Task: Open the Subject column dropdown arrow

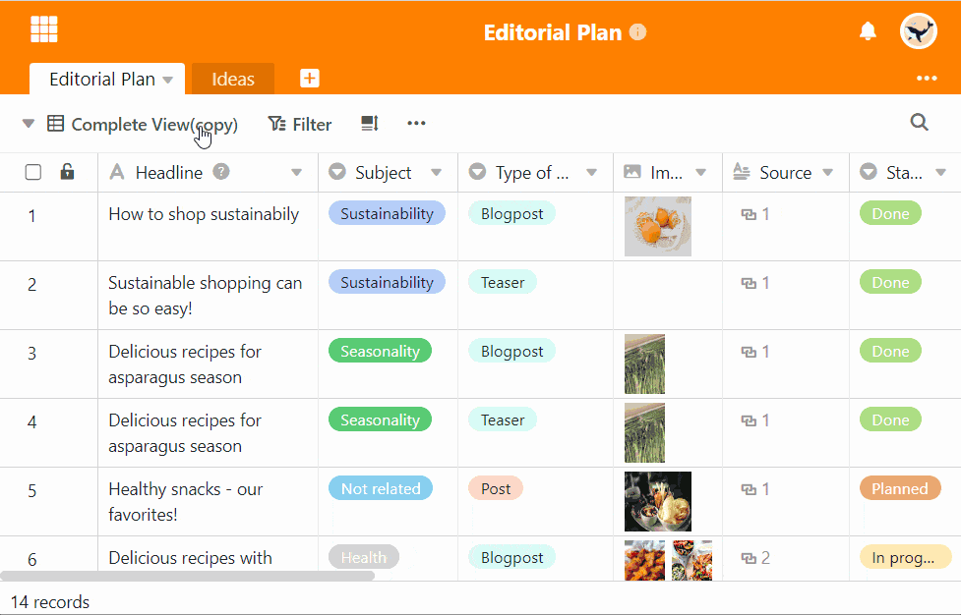Action: [437, 173]
